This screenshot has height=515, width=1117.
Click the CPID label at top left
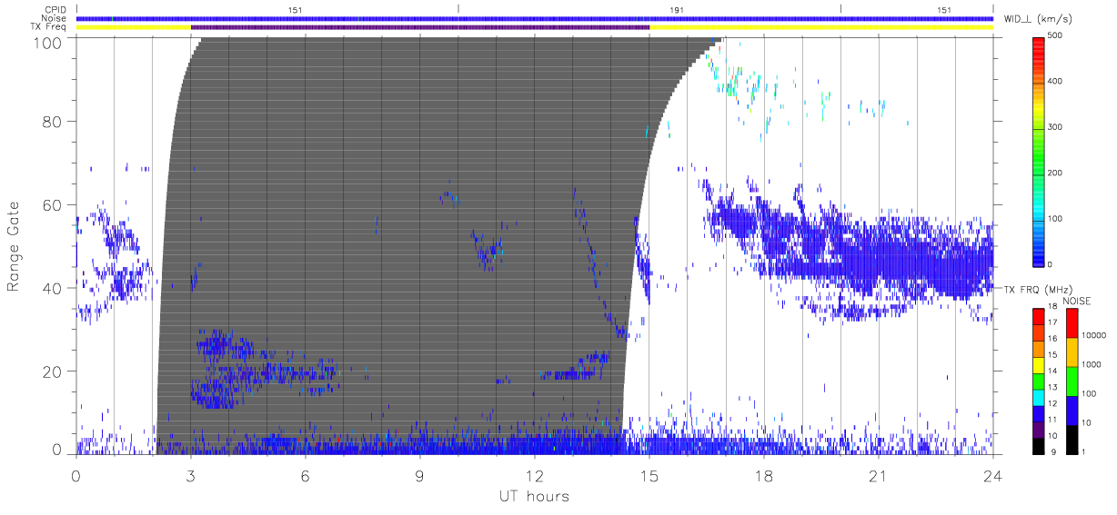coord(54,10)
